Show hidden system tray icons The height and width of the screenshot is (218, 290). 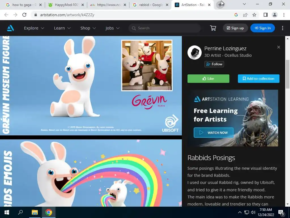[240, 212]
